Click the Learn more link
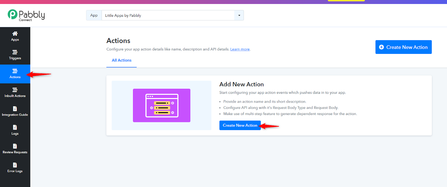This screenshot has width=447, height=187. coord(240,49)
